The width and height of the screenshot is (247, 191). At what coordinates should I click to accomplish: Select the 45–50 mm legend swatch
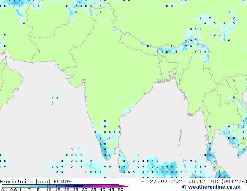[115, 186]
